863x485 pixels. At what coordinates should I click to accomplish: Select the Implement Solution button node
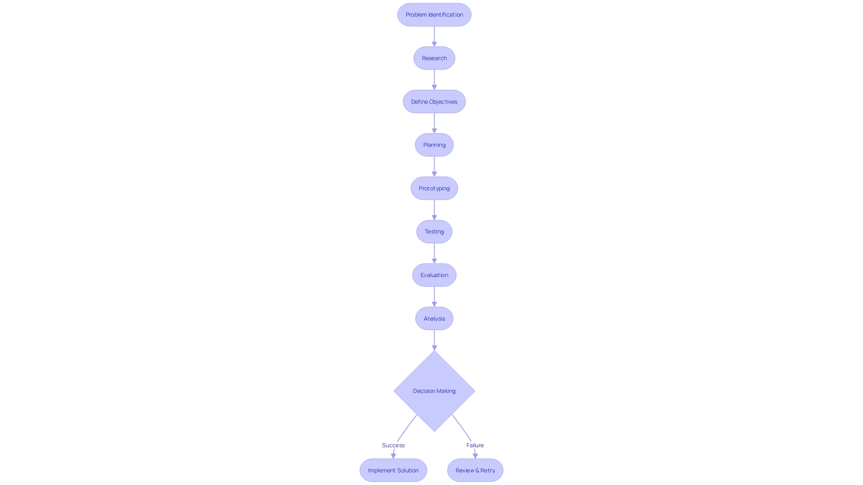pyautogui.click(x=393, y=470)
